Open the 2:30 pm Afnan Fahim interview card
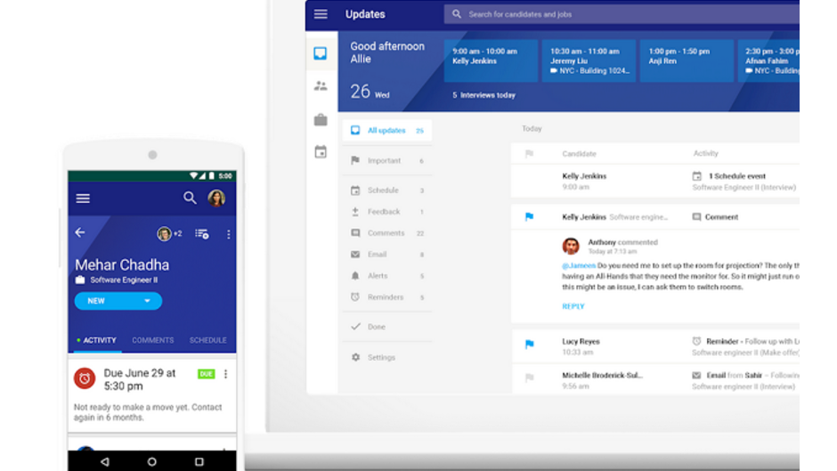This screenshot has width=837, height=471. click(768, 61)
